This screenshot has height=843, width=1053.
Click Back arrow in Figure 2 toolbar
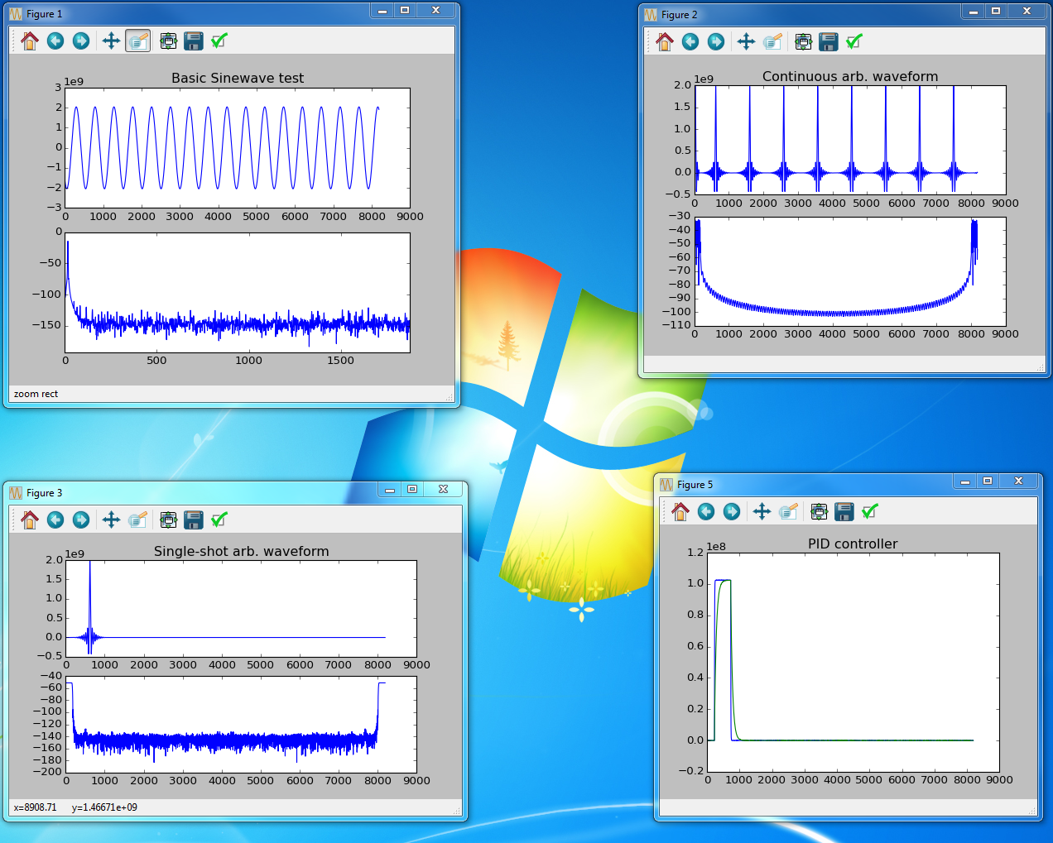[x=690, y=41]
